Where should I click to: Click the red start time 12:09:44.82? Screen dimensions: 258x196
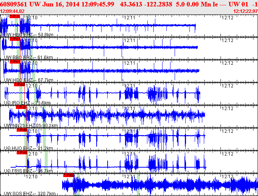(x=13, y=11)
